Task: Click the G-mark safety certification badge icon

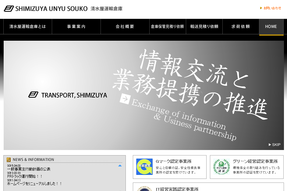Action: [144, 167]
